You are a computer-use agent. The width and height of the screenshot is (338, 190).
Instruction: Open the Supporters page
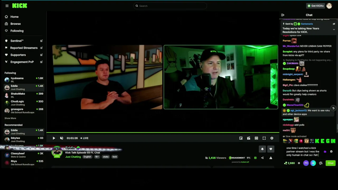(x=18, y=55)
